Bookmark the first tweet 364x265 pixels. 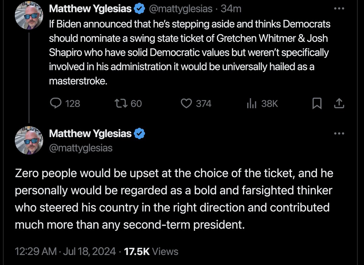point(317,104)
